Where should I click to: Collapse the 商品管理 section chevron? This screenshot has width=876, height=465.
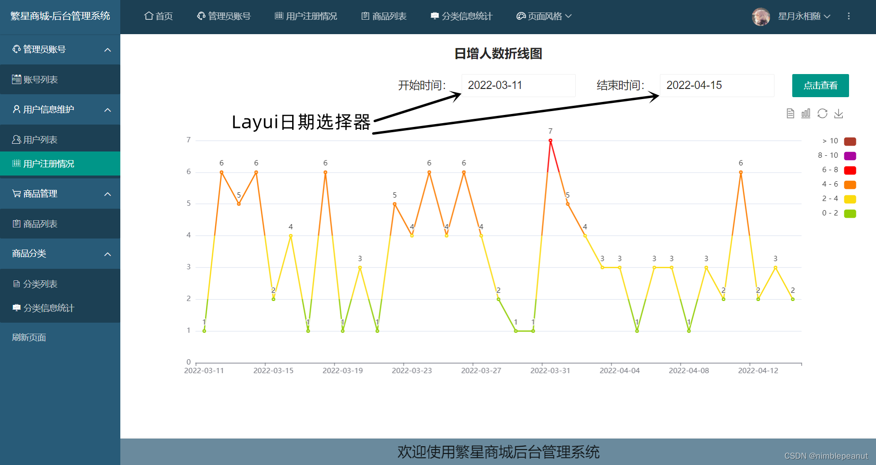108,194
